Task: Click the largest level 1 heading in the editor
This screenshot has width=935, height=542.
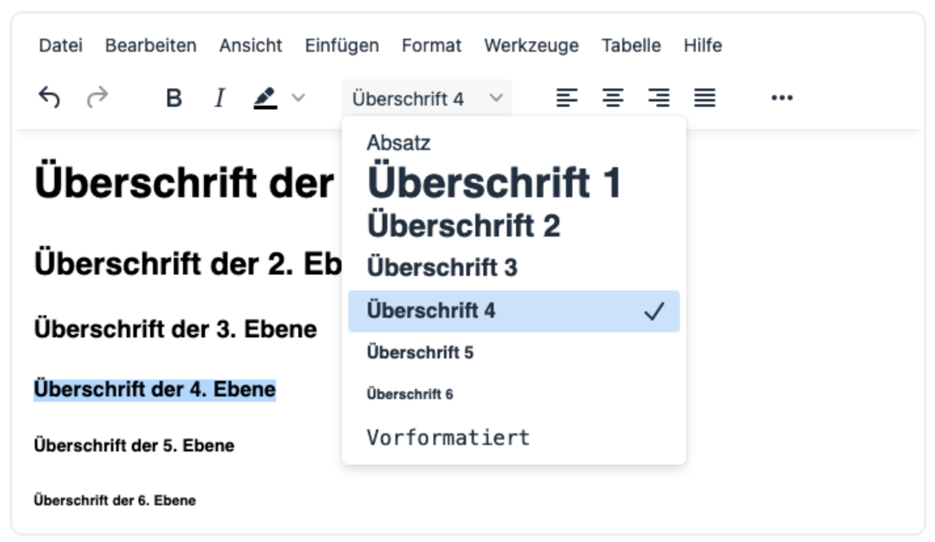Action: pos(184,183)
